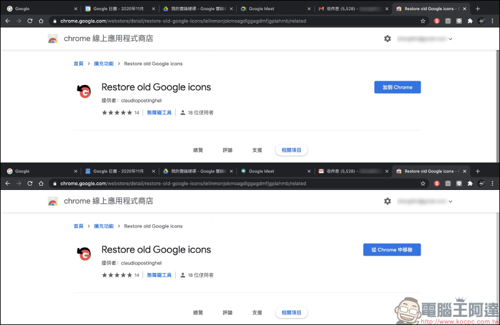Switch to 我的雲端硬碟 Drive tab in top window
Viewport: 500px width, 325px height.
click(x=197, y=9)
